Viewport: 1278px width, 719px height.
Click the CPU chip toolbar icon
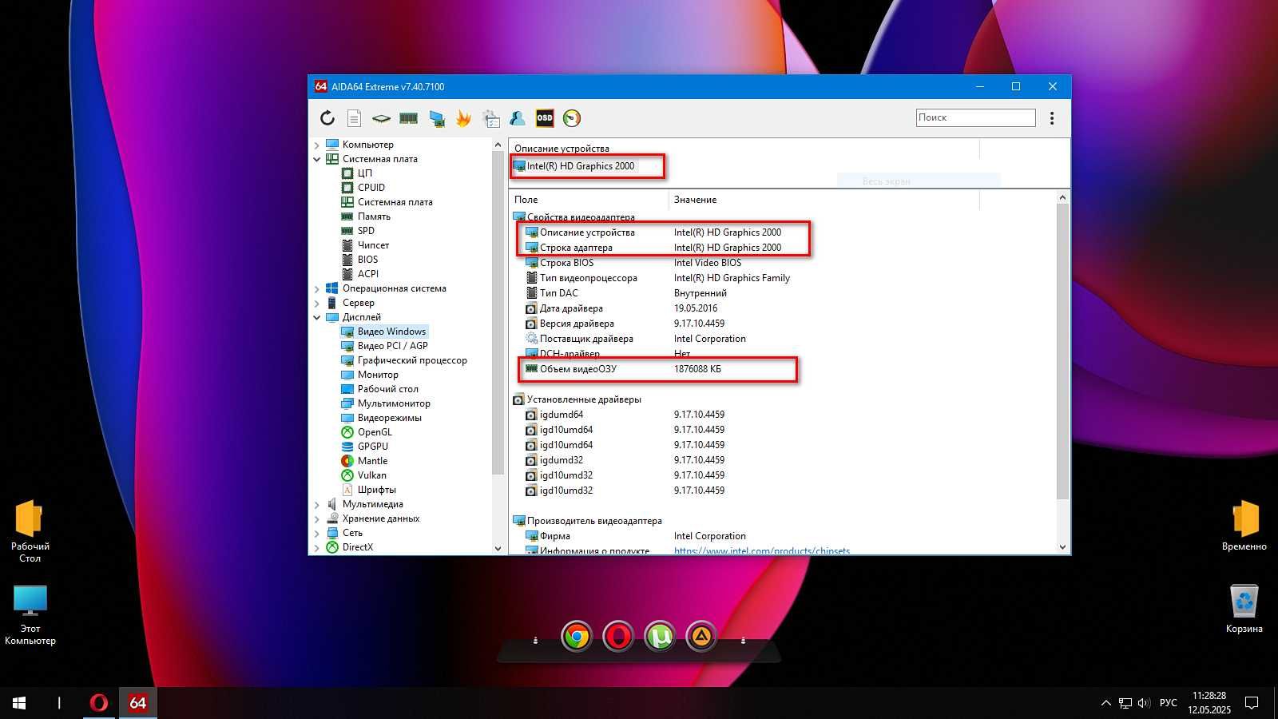[x=381, y=118]
